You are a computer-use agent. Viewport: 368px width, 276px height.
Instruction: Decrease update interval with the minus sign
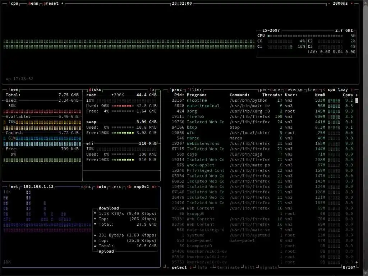pyautogui.click(x=329, y=4)
